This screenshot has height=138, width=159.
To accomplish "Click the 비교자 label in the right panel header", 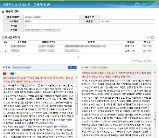I will (85, 67).
